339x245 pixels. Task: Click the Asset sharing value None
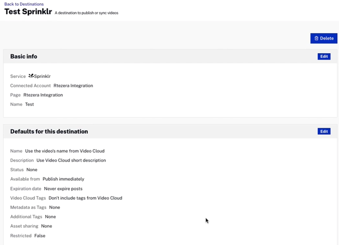[46, 226]
